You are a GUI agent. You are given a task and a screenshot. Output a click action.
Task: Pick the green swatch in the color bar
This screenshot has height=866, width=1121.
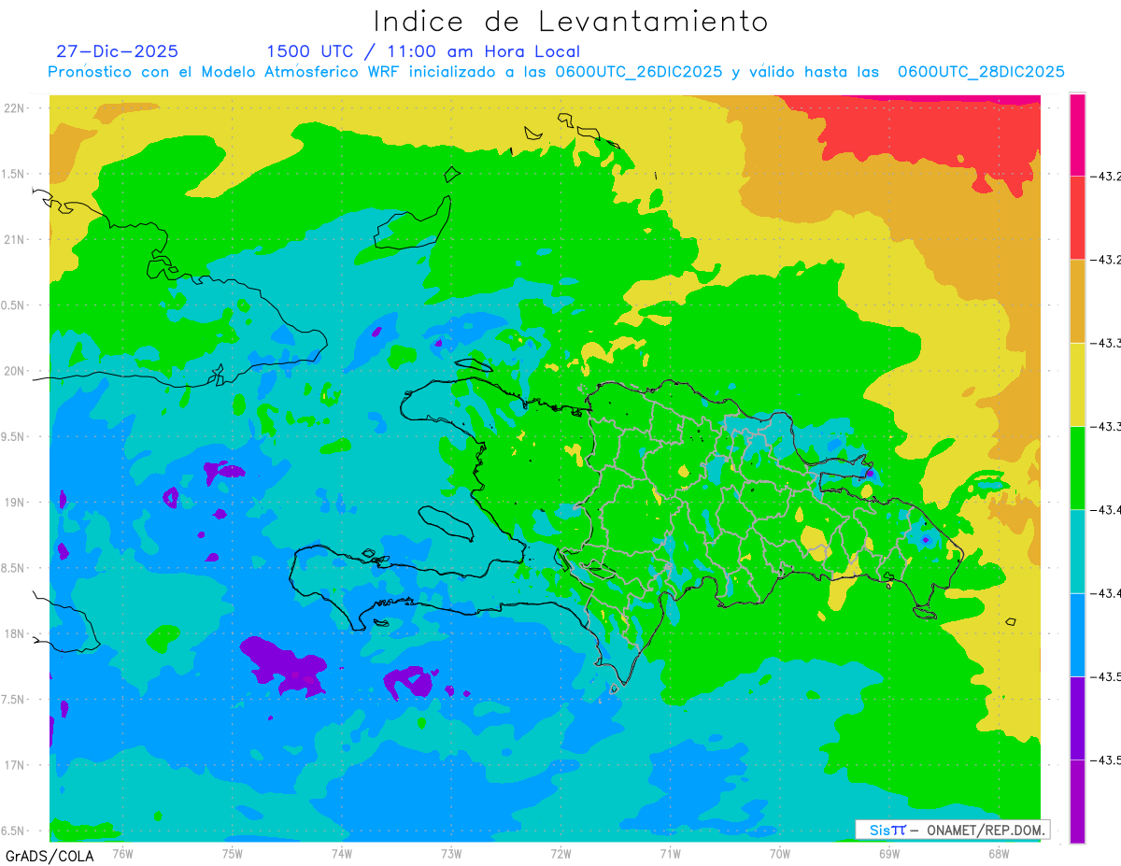pyautogui.click(x=1077, y=467)
